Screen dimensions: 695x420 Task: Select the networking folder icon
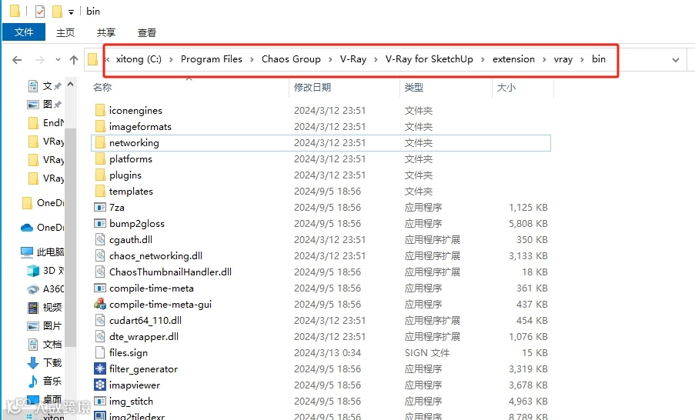[100, 142]
